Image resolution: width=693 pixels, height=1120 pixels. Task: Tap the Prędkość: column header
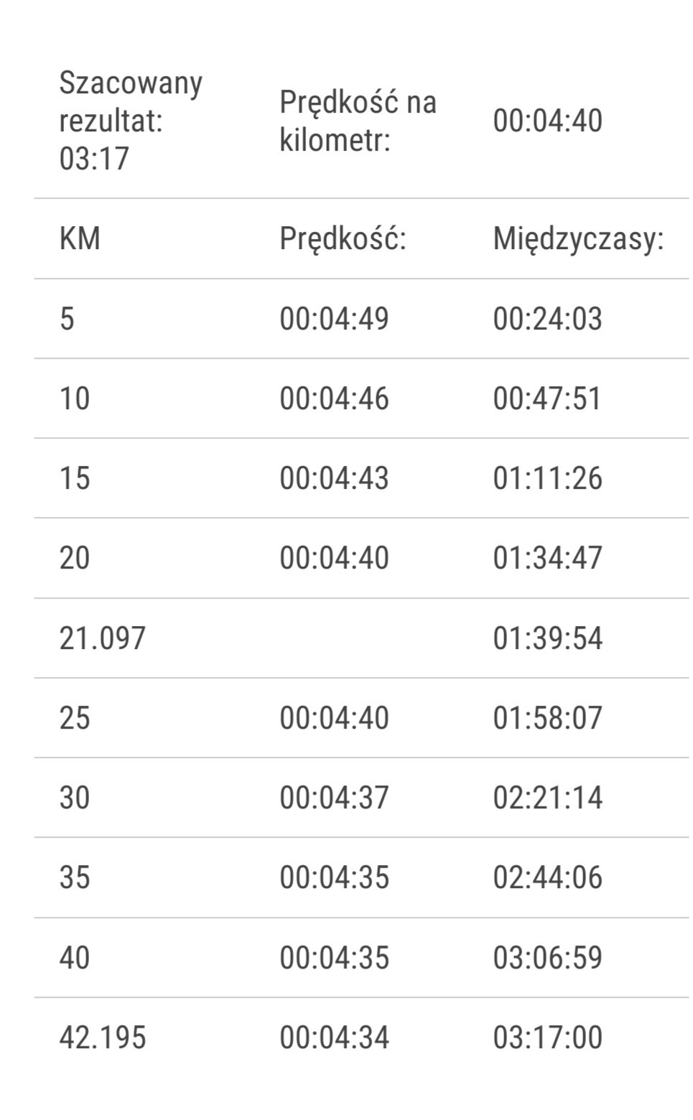coord(343,238)
